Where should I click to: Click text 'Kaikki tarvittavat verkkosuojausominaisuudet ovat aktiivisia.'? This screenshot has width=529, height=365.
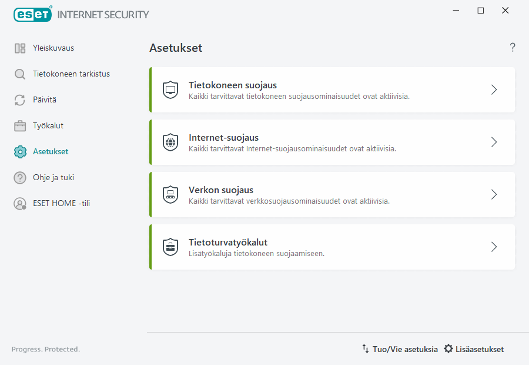coord(289,201)
